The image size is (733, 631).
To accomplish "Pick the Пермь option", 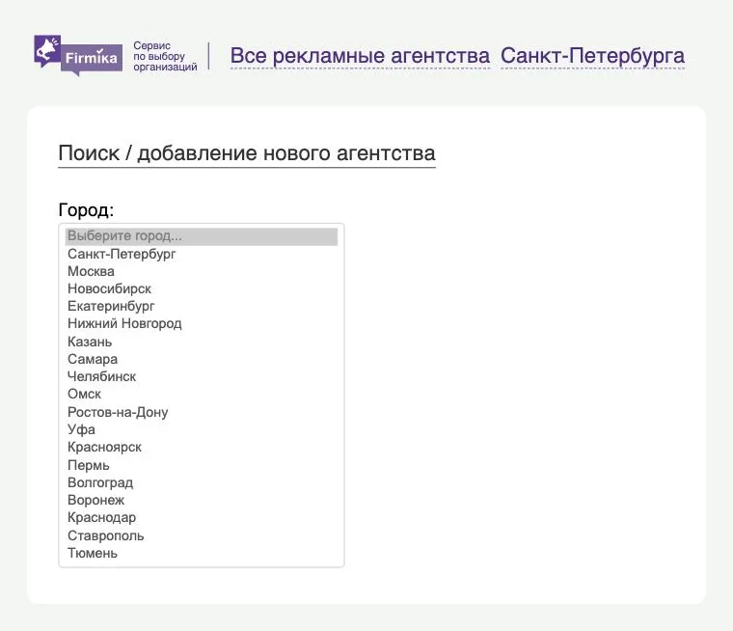I will coord(202,465).
